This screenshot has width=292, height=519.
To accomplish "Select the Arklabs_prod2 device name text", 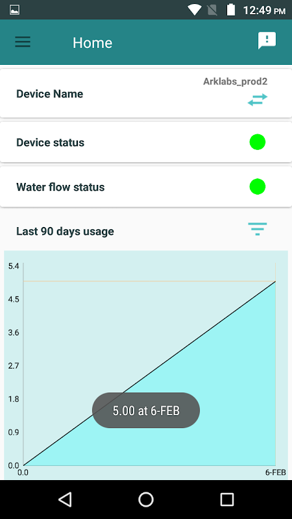I will (x=236, y=82).
